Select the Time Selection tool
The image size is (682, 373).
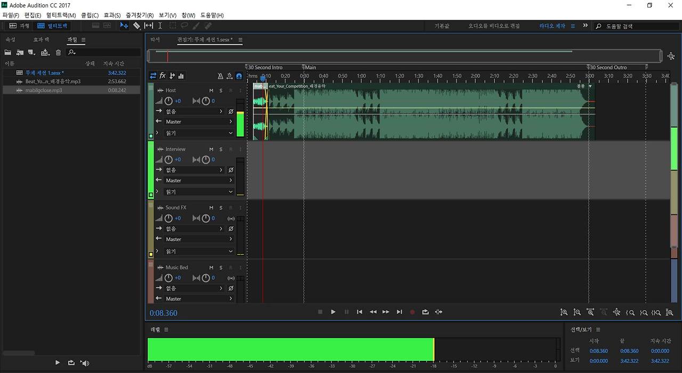(160, 26)
